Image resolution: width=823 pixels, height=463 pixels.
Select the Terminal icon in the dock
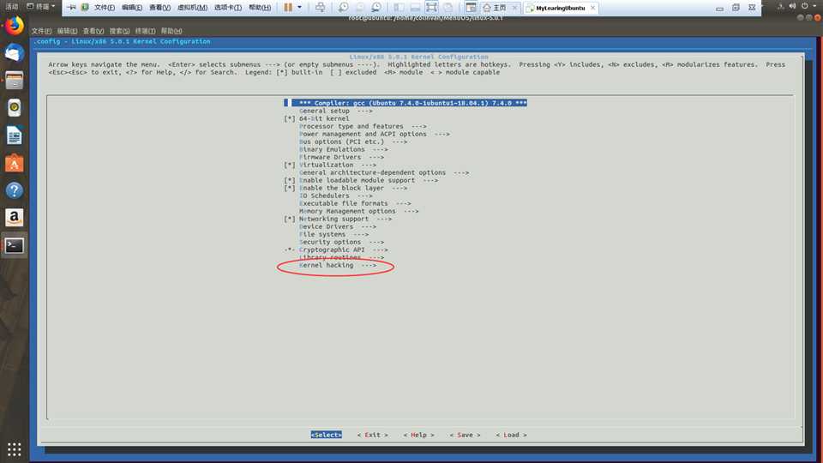(15, 245)
